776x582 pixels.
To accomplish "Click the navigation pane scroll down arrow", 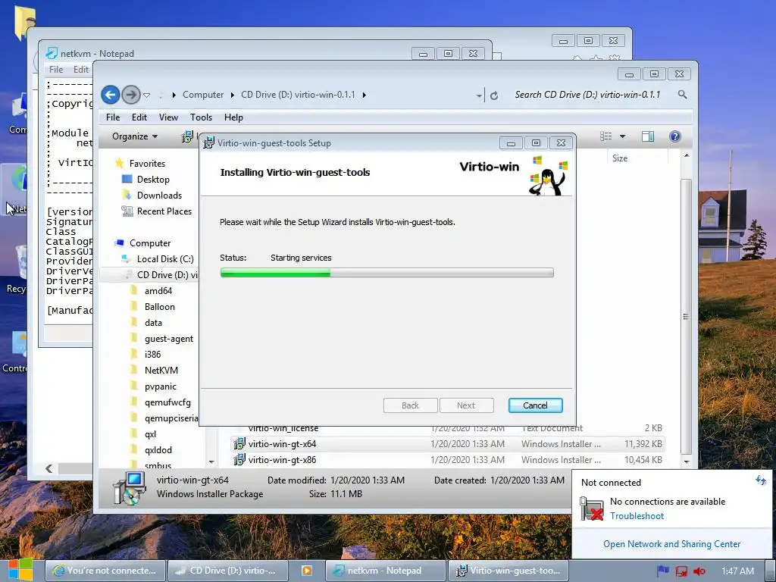I will pos(211,462).
